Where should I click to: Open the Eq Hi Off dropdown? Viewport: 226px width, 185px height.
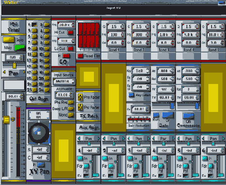(141, 79)
